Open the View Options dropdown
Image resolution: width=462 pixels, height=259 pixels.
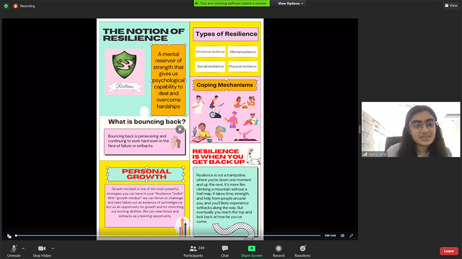click(290, 4)
